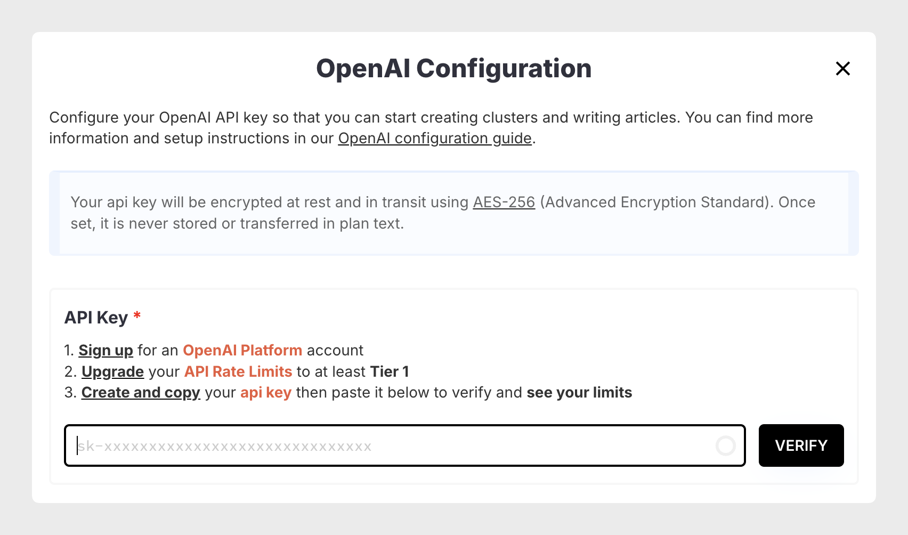Click the bold see your limits text
Screen dimensions: 908x535
point(579,393)
